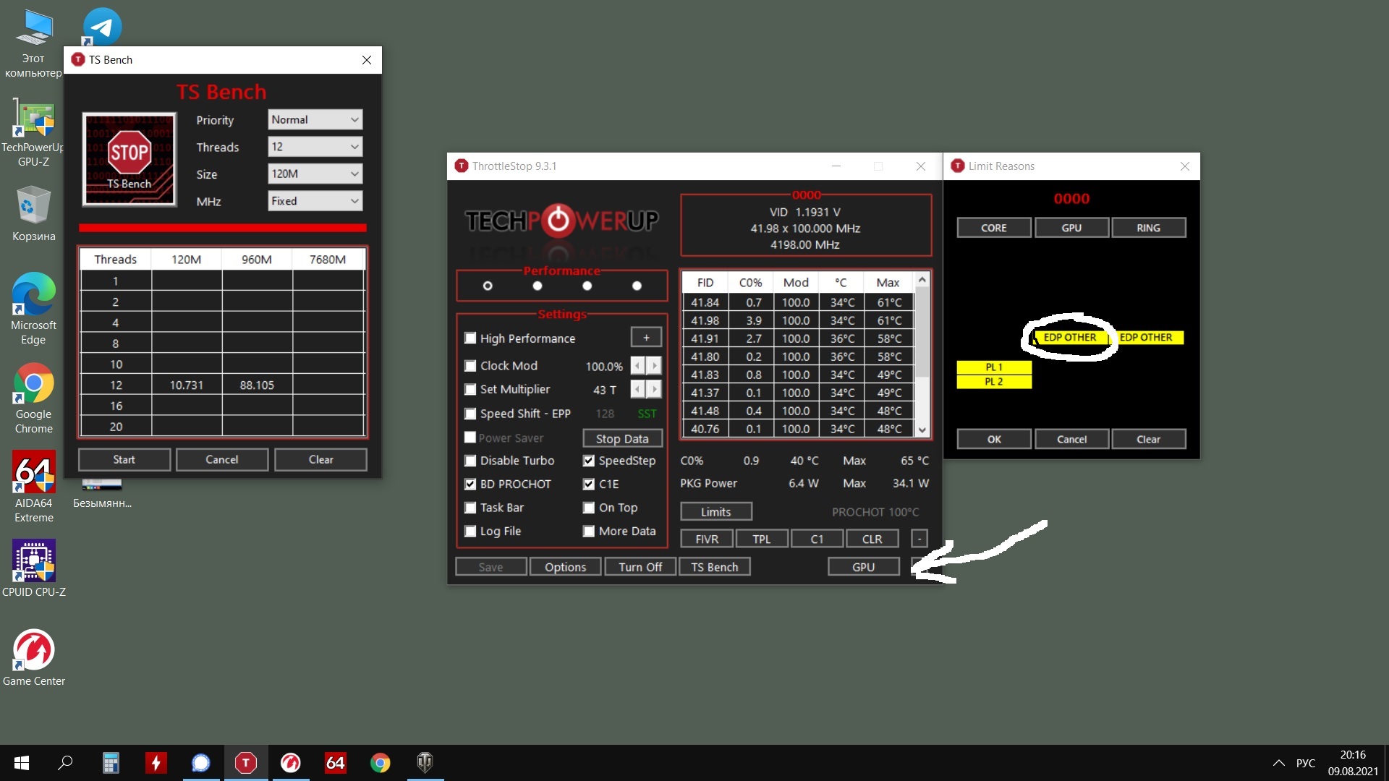This screenshot has height=781, width=1389.
Task: Open Game Center desktop icon
Action: (x=33, y=651)
